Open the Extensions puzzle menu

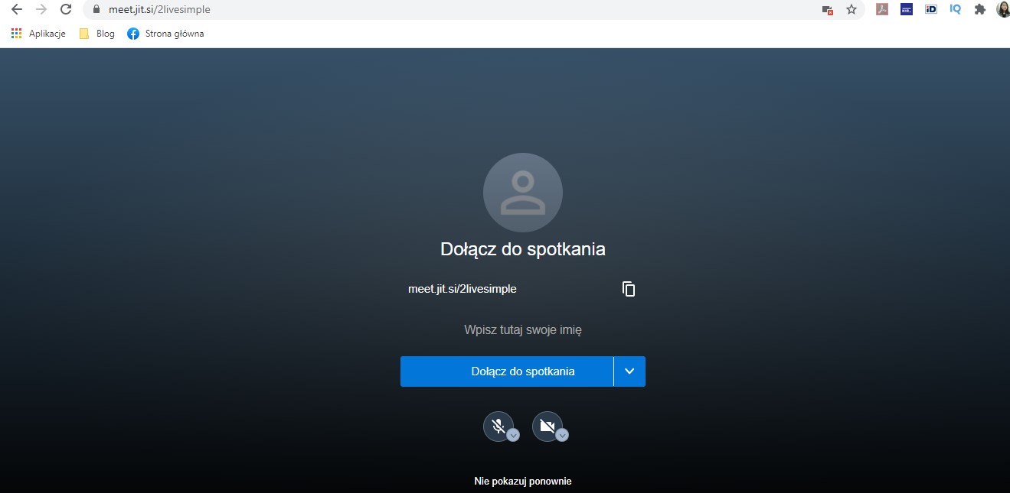tap(979, 10)
